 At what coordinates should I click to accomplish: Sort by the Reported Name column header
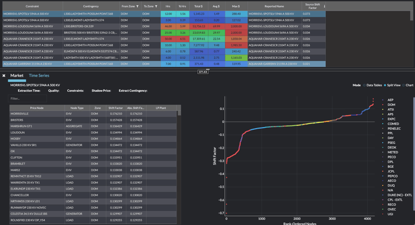[x=275, y=6]
